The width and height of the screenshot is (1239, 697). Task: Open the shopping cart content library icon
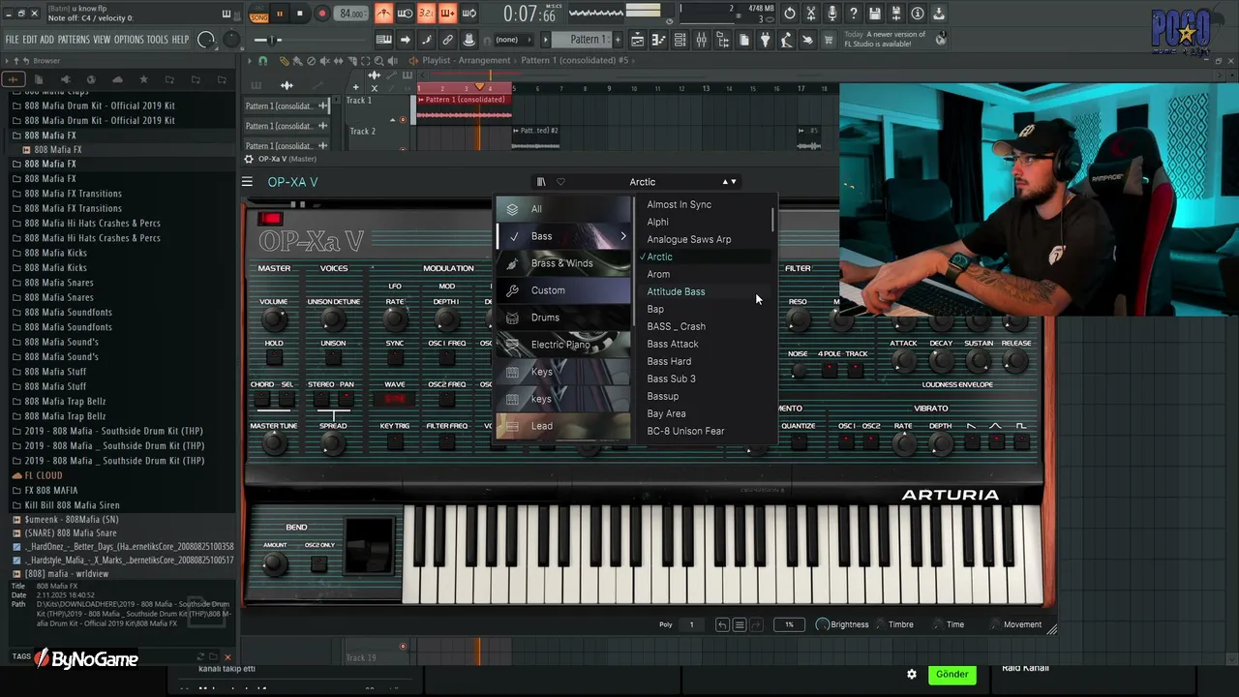(x=830, y=40)
